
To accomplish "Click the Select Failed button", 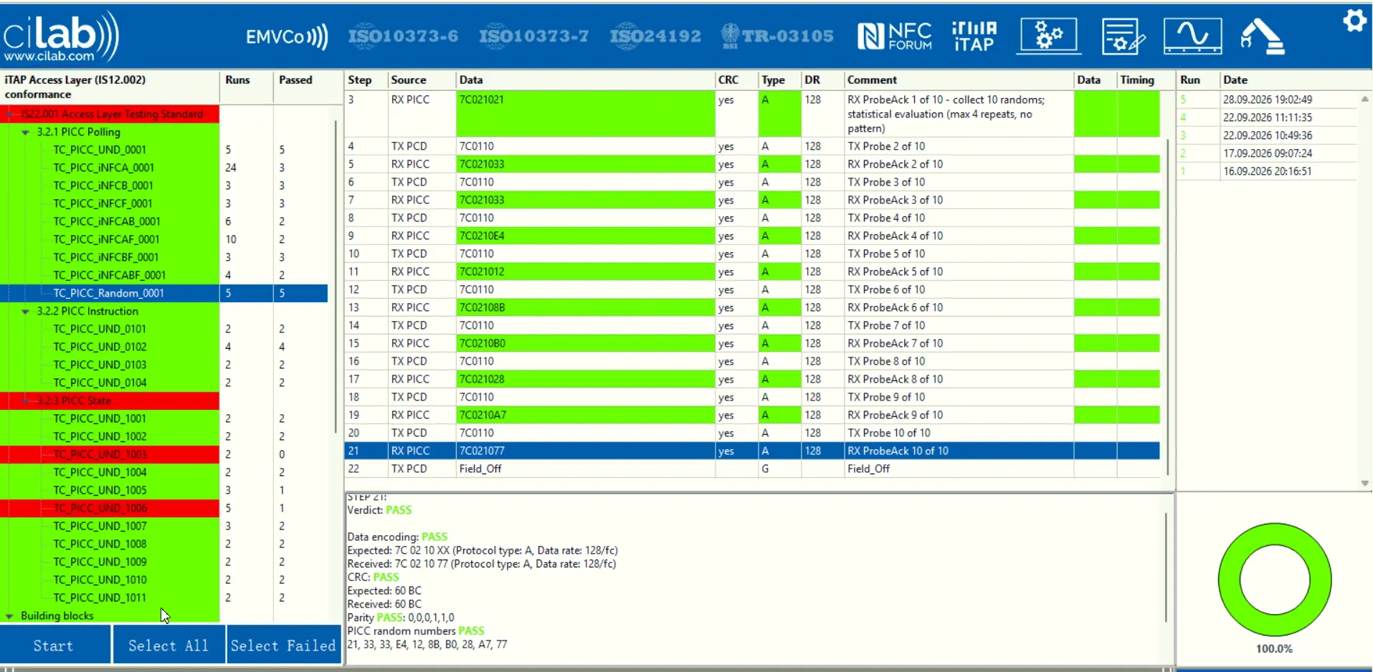I will coord(283,645).
